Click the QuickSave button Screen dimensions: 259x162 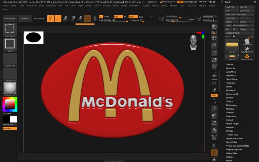coord(152,2)
